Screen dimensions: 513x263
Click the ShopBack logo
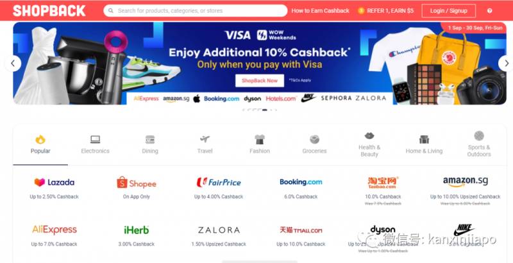(49, 10)
